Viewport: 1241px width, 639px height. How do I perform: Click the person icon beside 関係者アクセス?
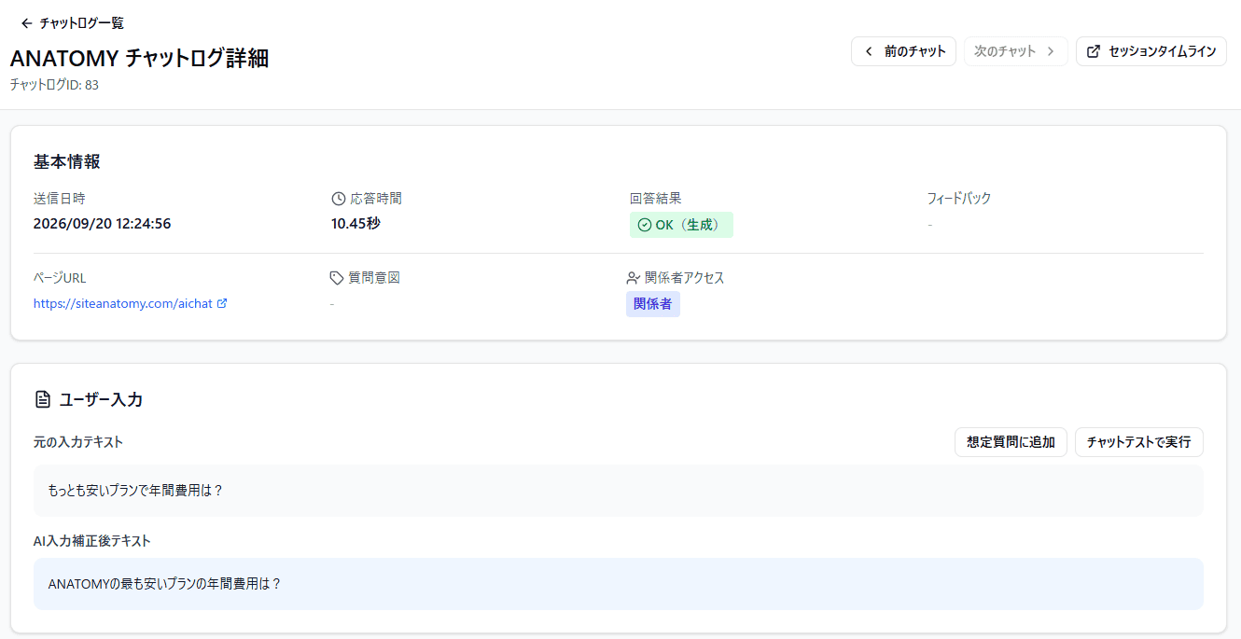634,278
